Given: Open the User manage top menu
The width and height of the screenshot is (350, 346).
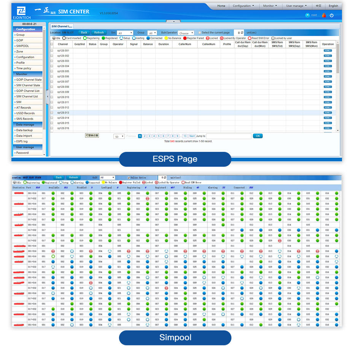Looking at the screenshot, I should (x=296, y=6).
